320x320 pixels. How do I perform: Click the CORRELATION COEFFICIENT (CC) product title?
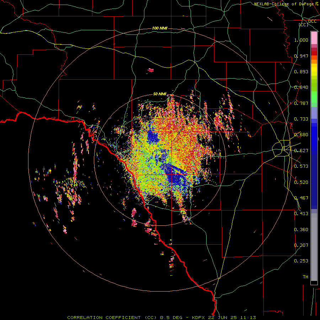[x=112, y=318]
